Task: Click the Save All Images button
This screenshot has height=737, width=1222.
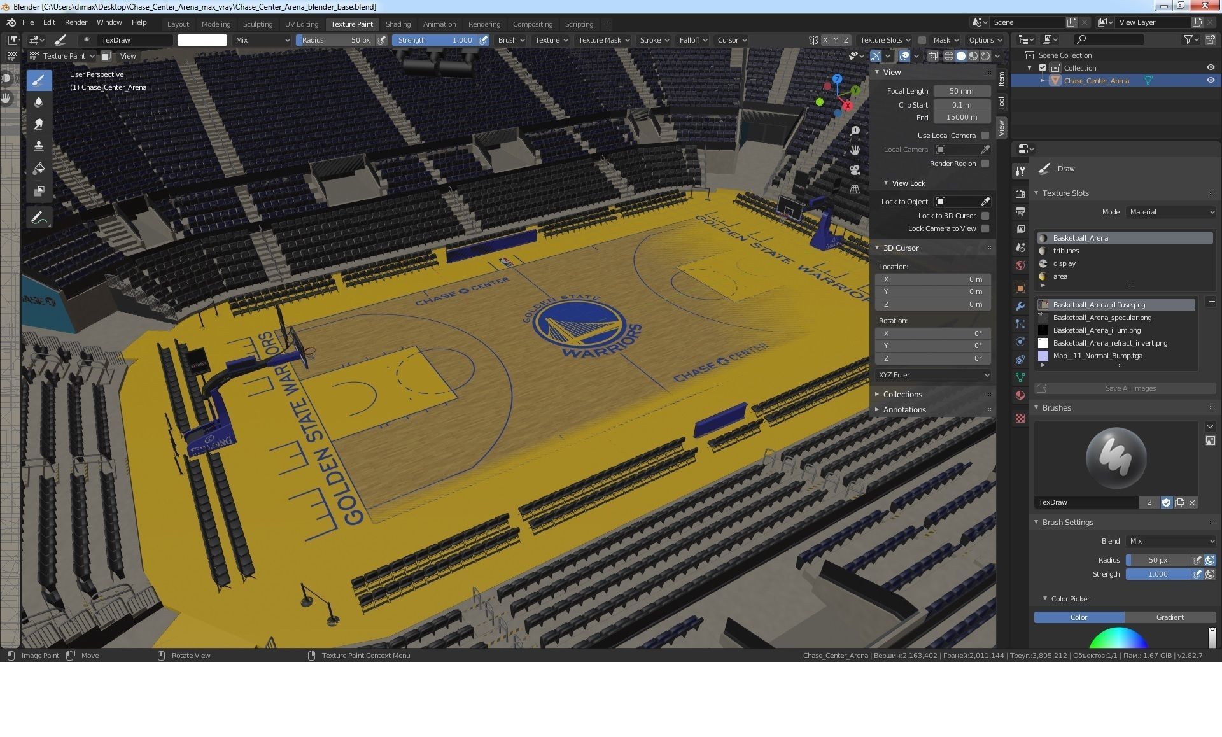Action: 1130,388
